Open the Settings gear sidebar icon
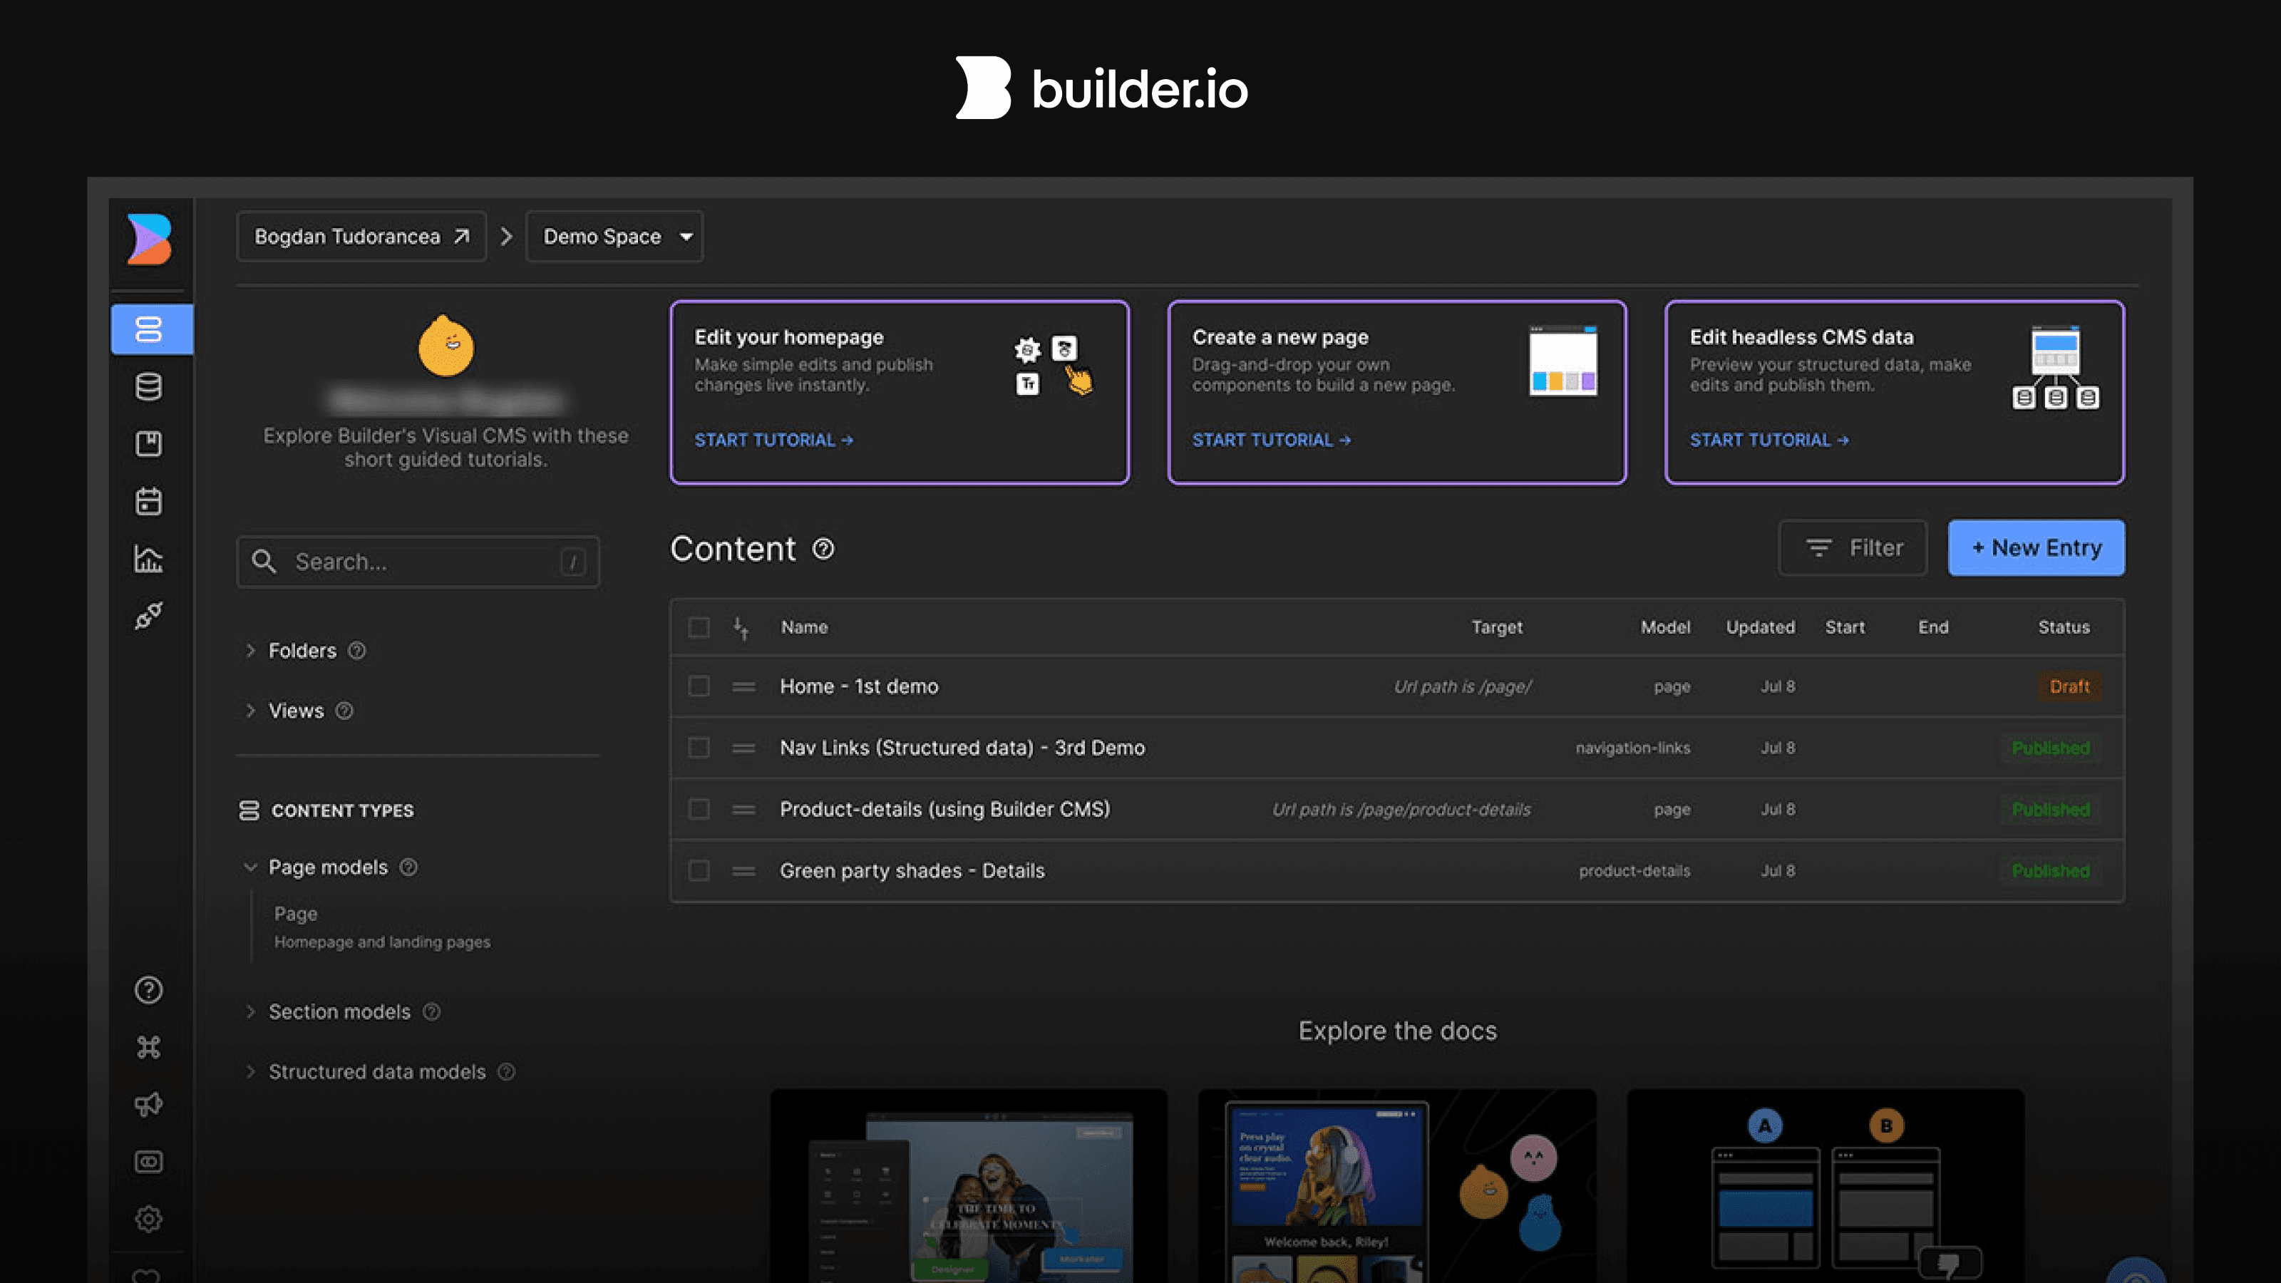The height and width of the screenshot is (1283, 2281). point(148,1220)
